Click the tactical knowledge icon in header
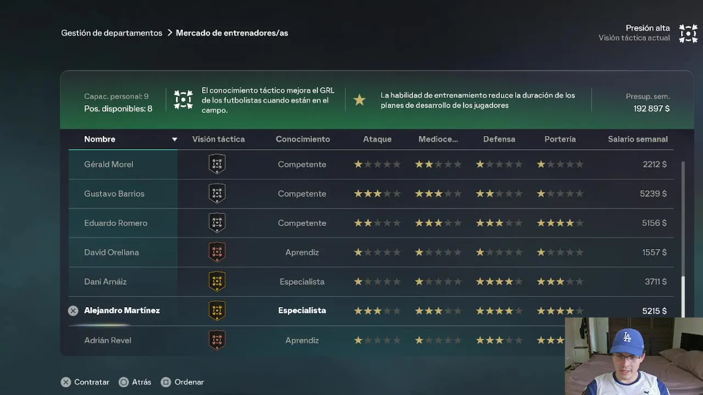 [183, 100]
